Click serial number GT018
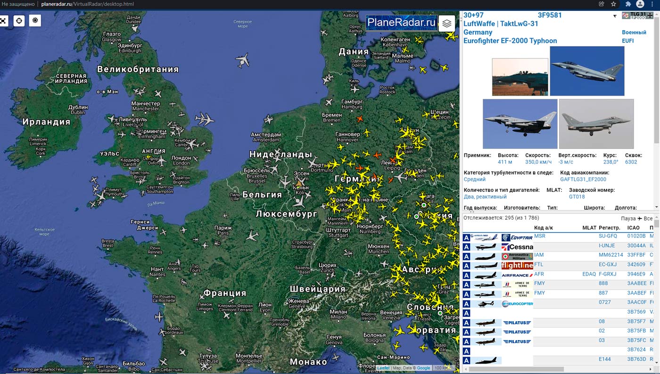Screen dimensions: 660x374 tap(577, 197)
